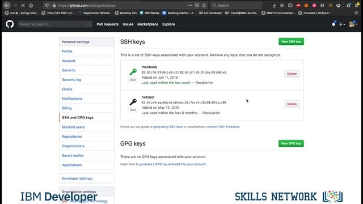Select Repositories in settings sidebar
The width and height of the screenshot is (363, 204).
pyautogui.click(x=87, y=137)
